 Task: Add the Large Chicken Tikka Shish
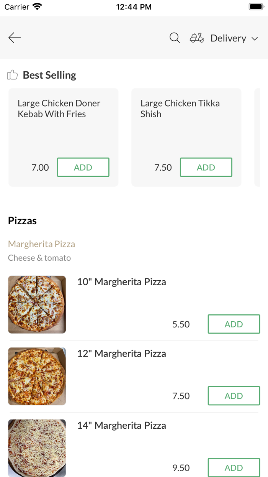point(206,167)
